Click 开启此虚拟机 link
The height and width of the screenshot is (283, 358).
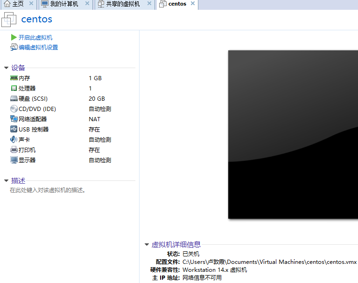click(35, 37)
